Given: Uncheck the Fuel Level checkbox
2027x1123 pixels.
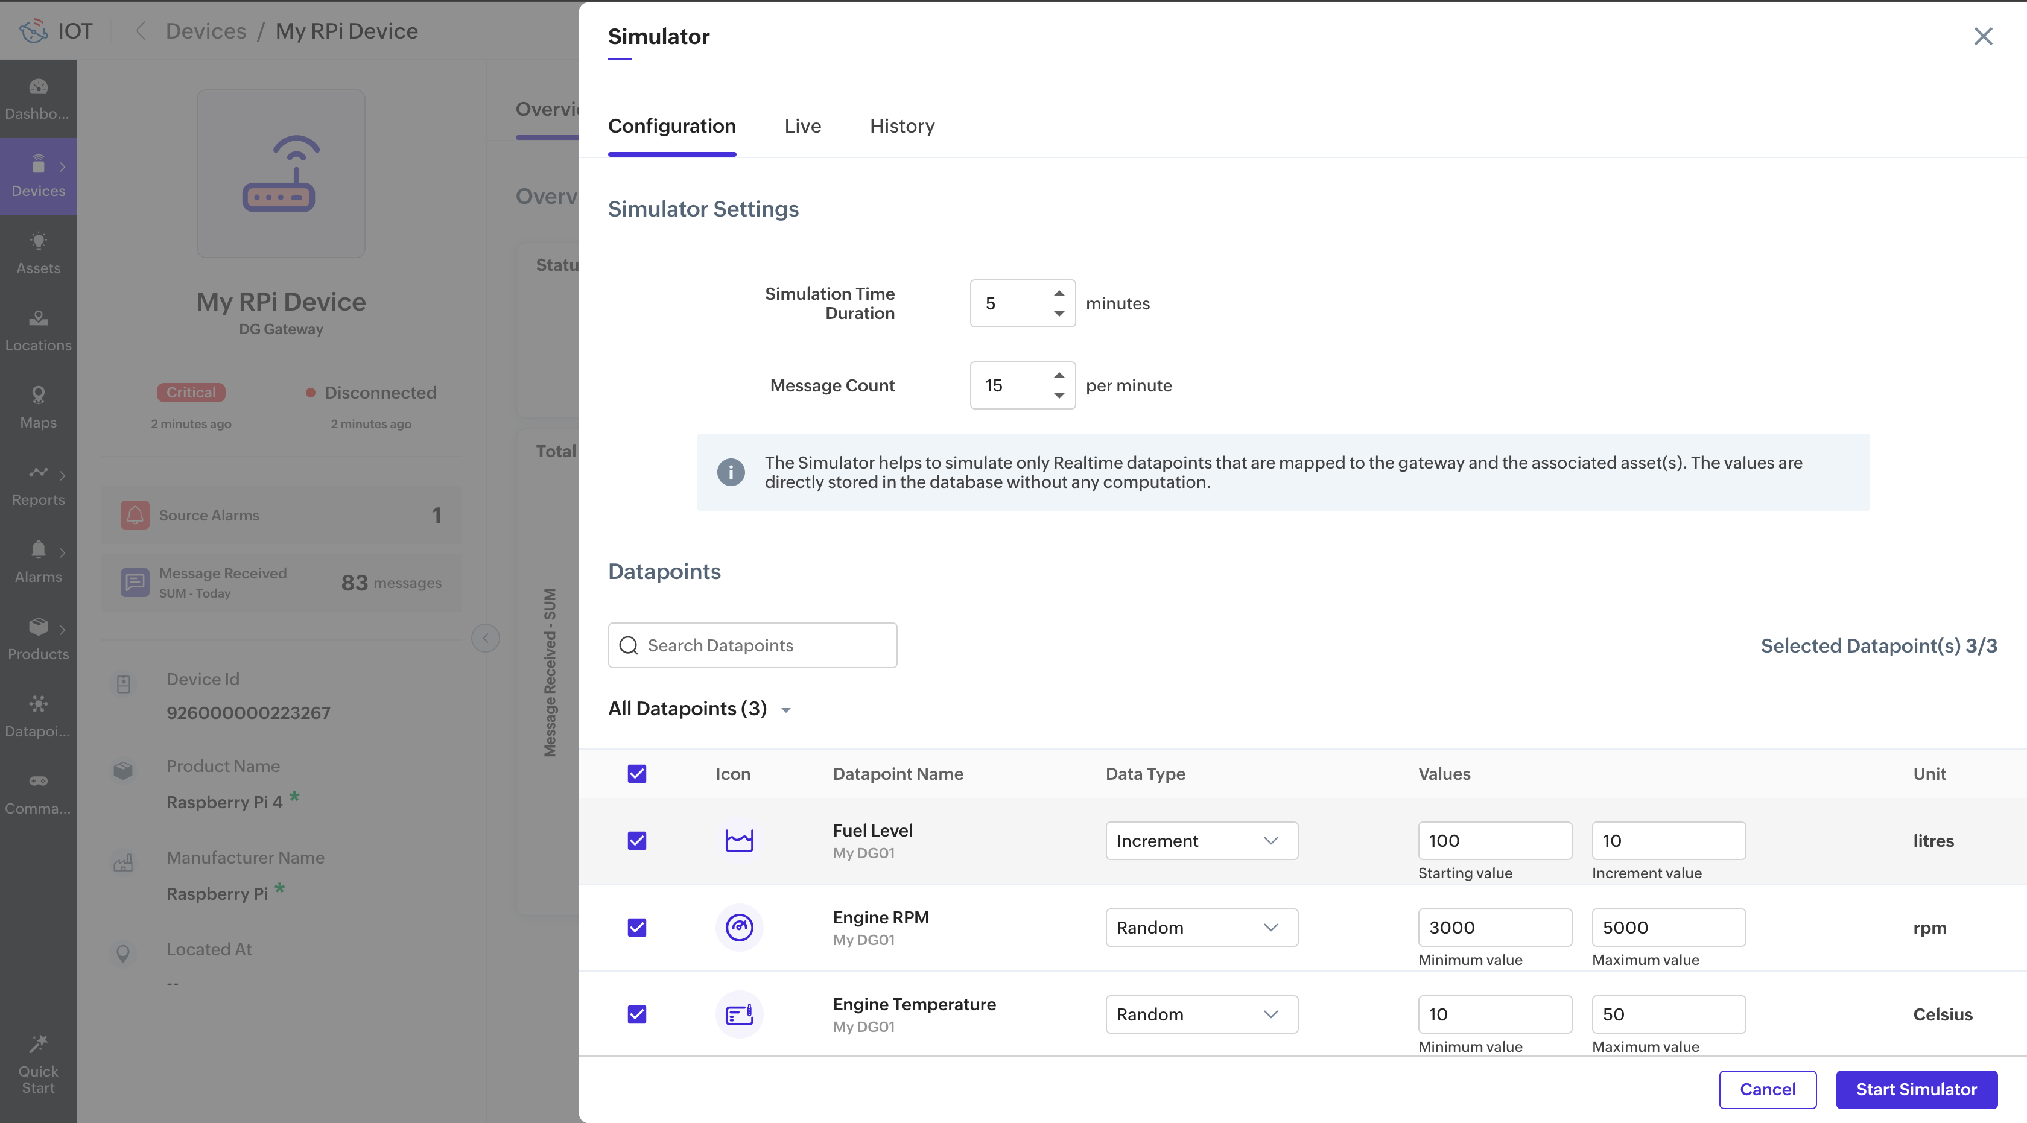Looking at the screenshot, I should [636, 841].
